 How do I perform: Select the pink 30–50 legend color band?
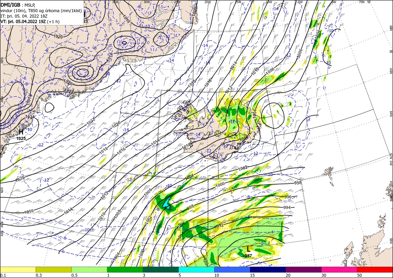340,269
